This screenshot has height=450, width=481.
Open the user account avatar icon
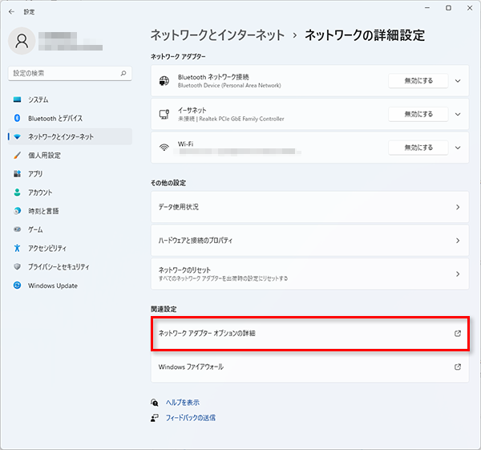(x=22, y=41)
